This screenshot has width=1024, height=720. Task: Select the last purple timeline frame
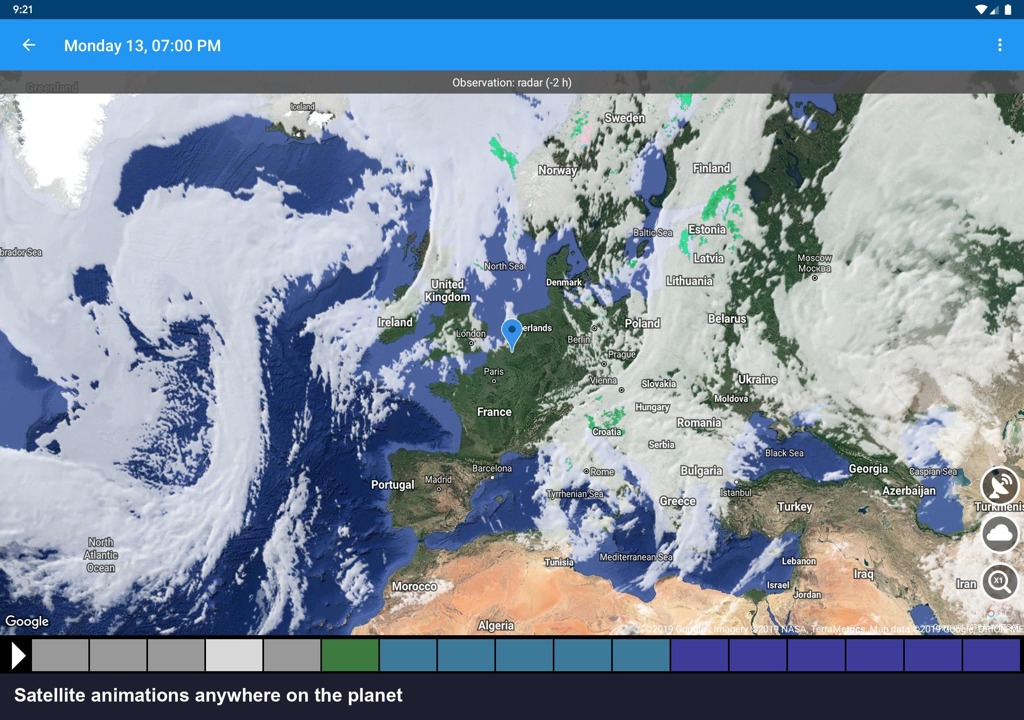tap(992, 655)
